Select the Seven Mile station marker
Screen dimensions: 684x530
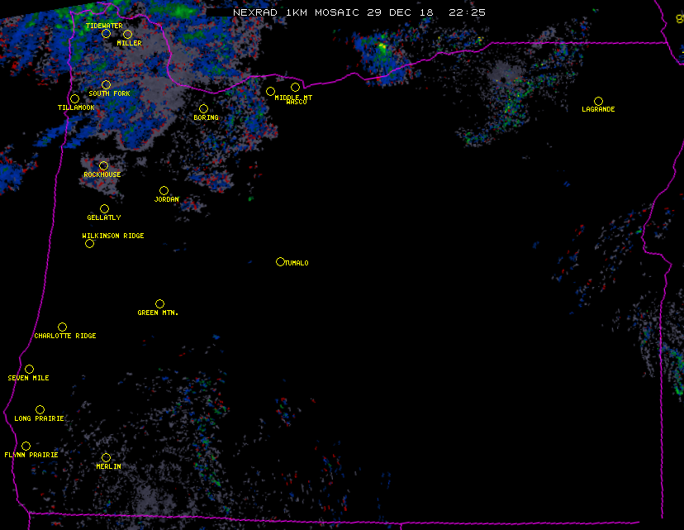(29, 369)
